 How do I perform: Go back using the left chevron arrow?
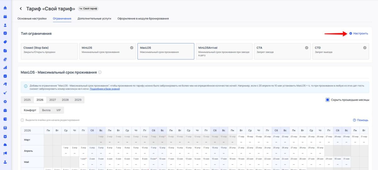click(x=21, y=8)
